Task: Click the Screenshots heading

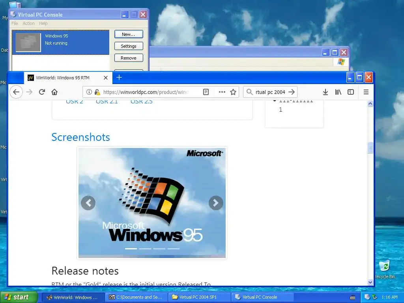Action: tap(80, 137)
